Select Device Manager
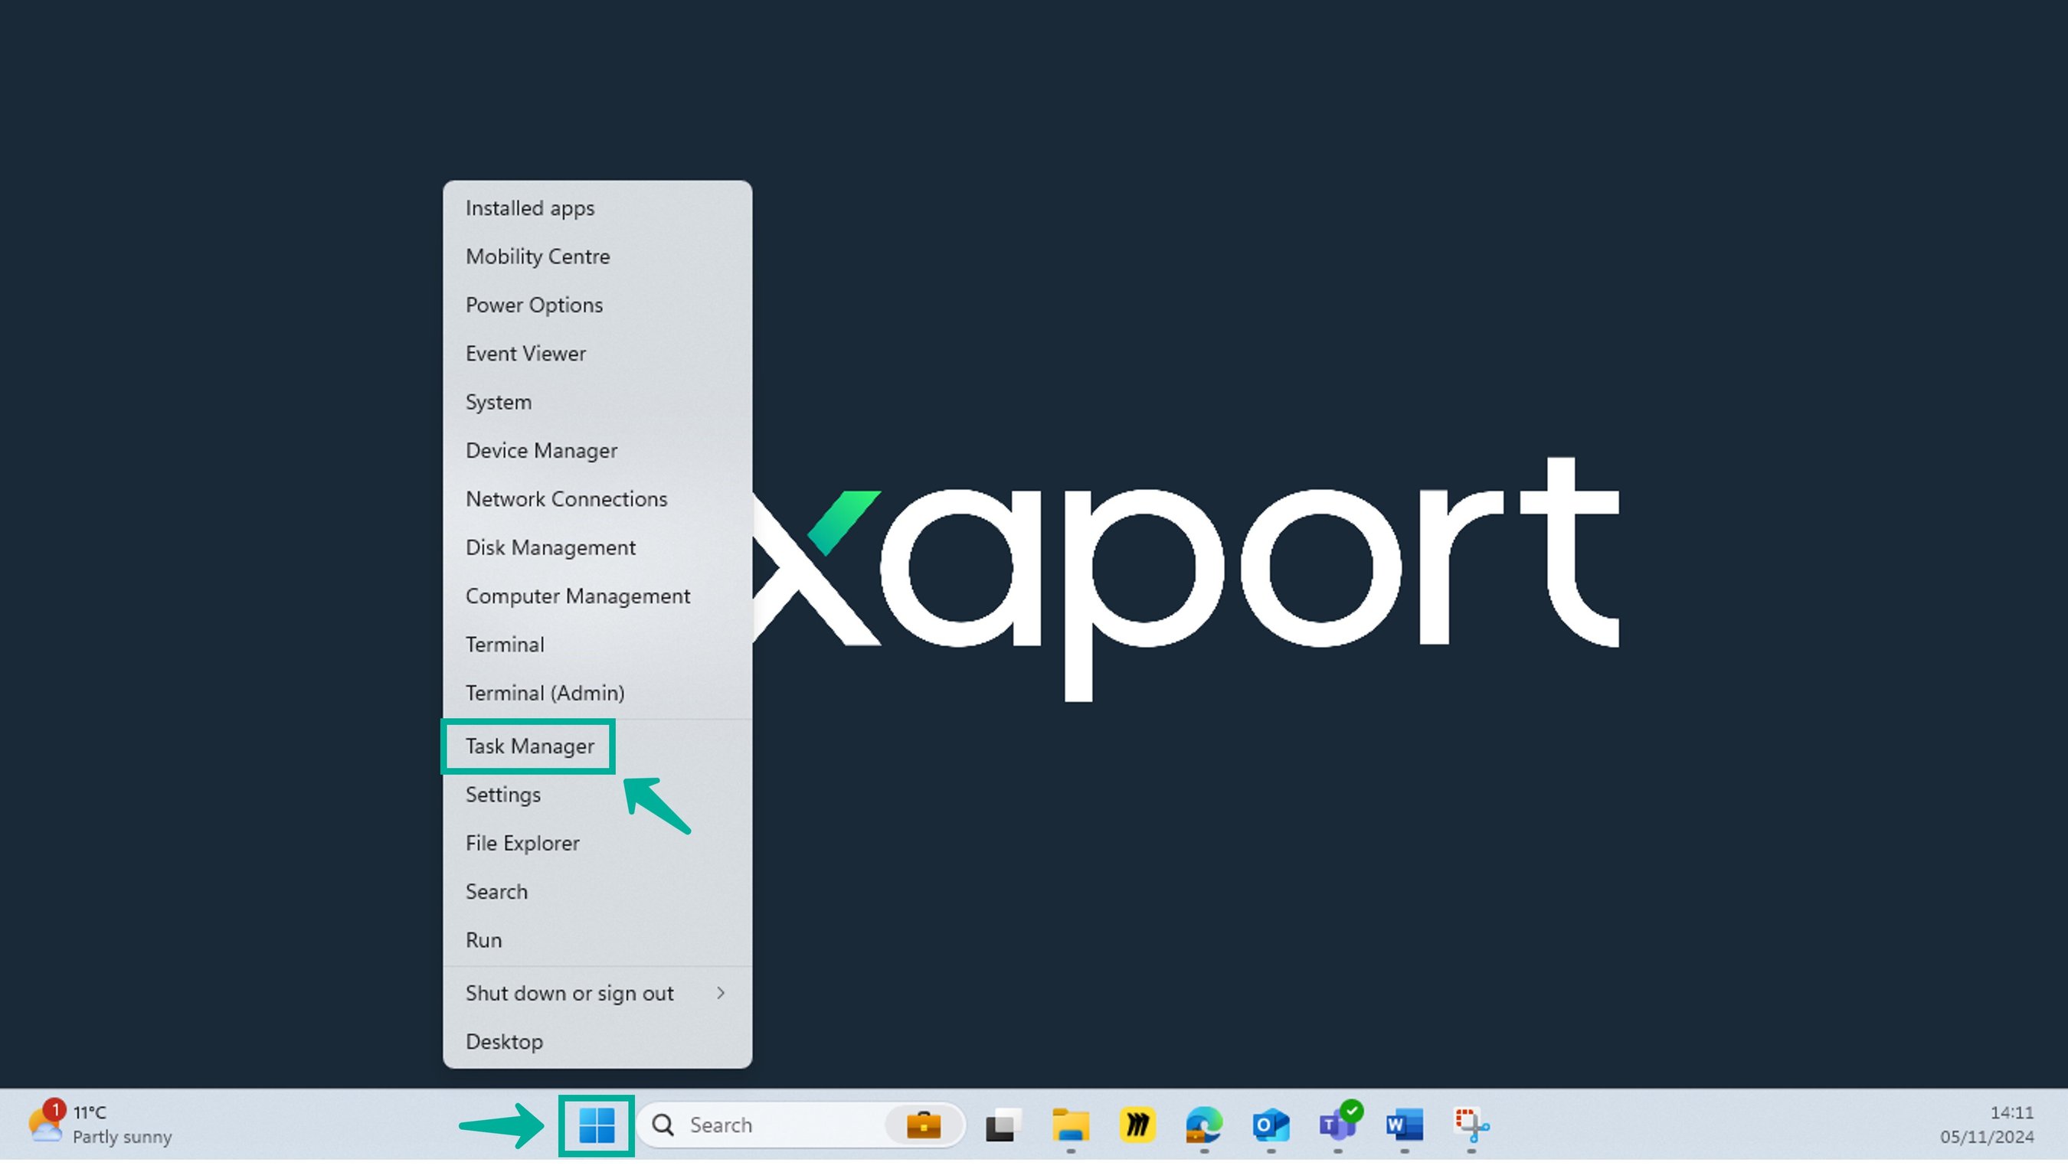This screenshot has height=1169, width=2068. tap(542, 450)
